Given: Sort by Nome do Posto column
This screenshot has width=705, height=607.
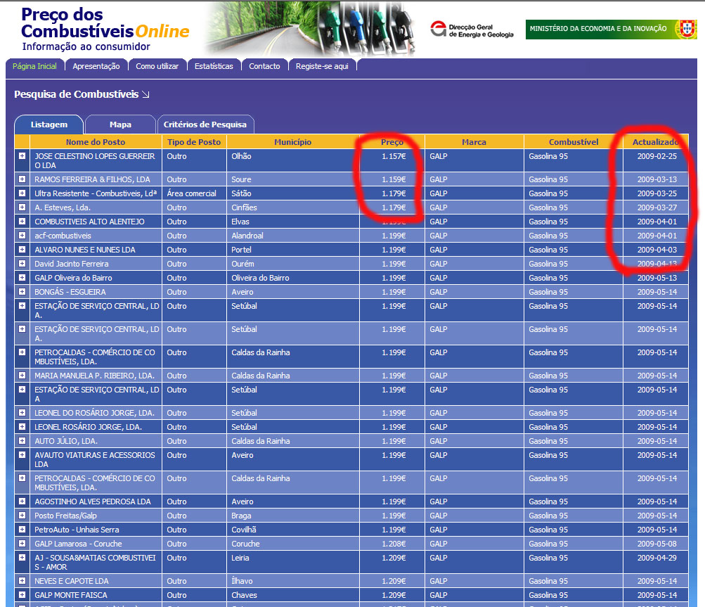Looking at the screenshot, I should pyautogui.click(x=96, y=142).
